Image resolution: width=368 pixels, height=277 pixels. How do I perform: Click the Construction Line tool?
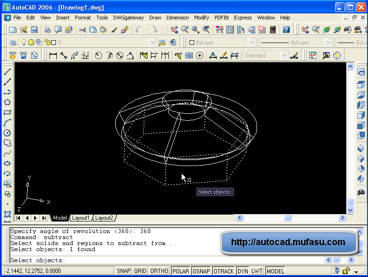point(7,82)
